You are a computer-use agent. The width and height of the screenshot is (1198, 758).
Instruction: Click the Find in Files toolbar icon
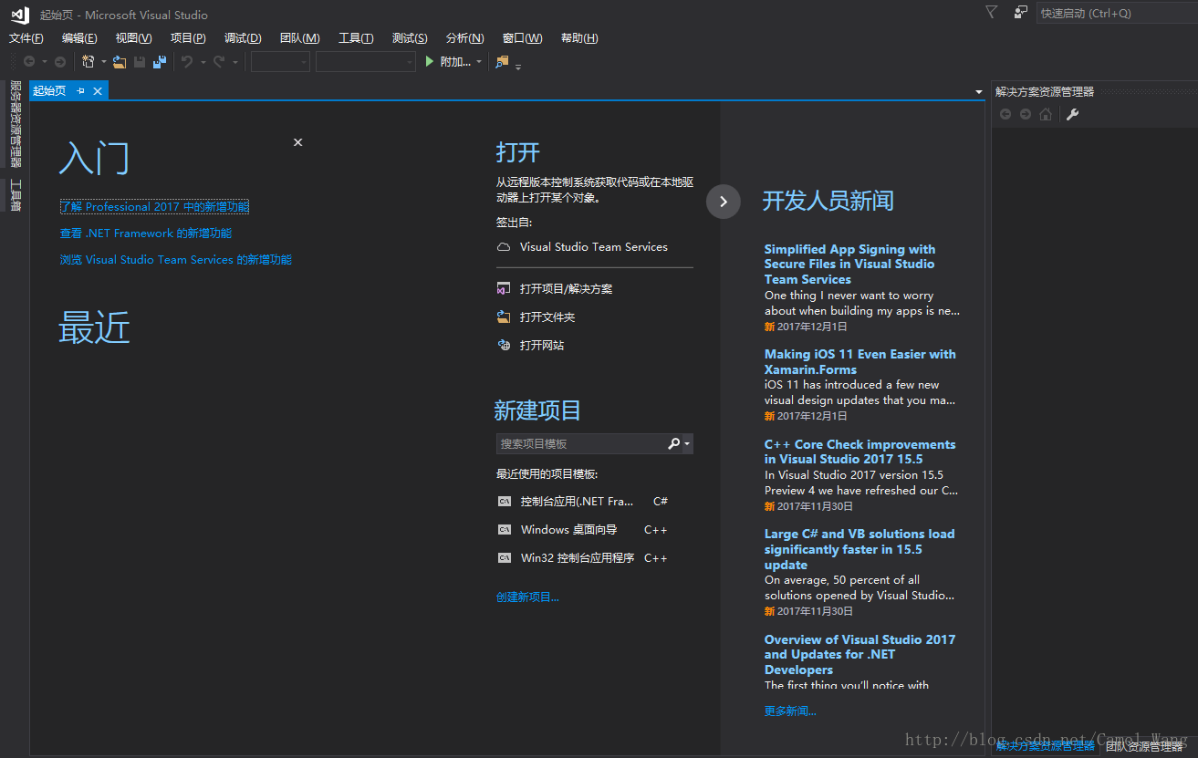(x=502, y=62)
